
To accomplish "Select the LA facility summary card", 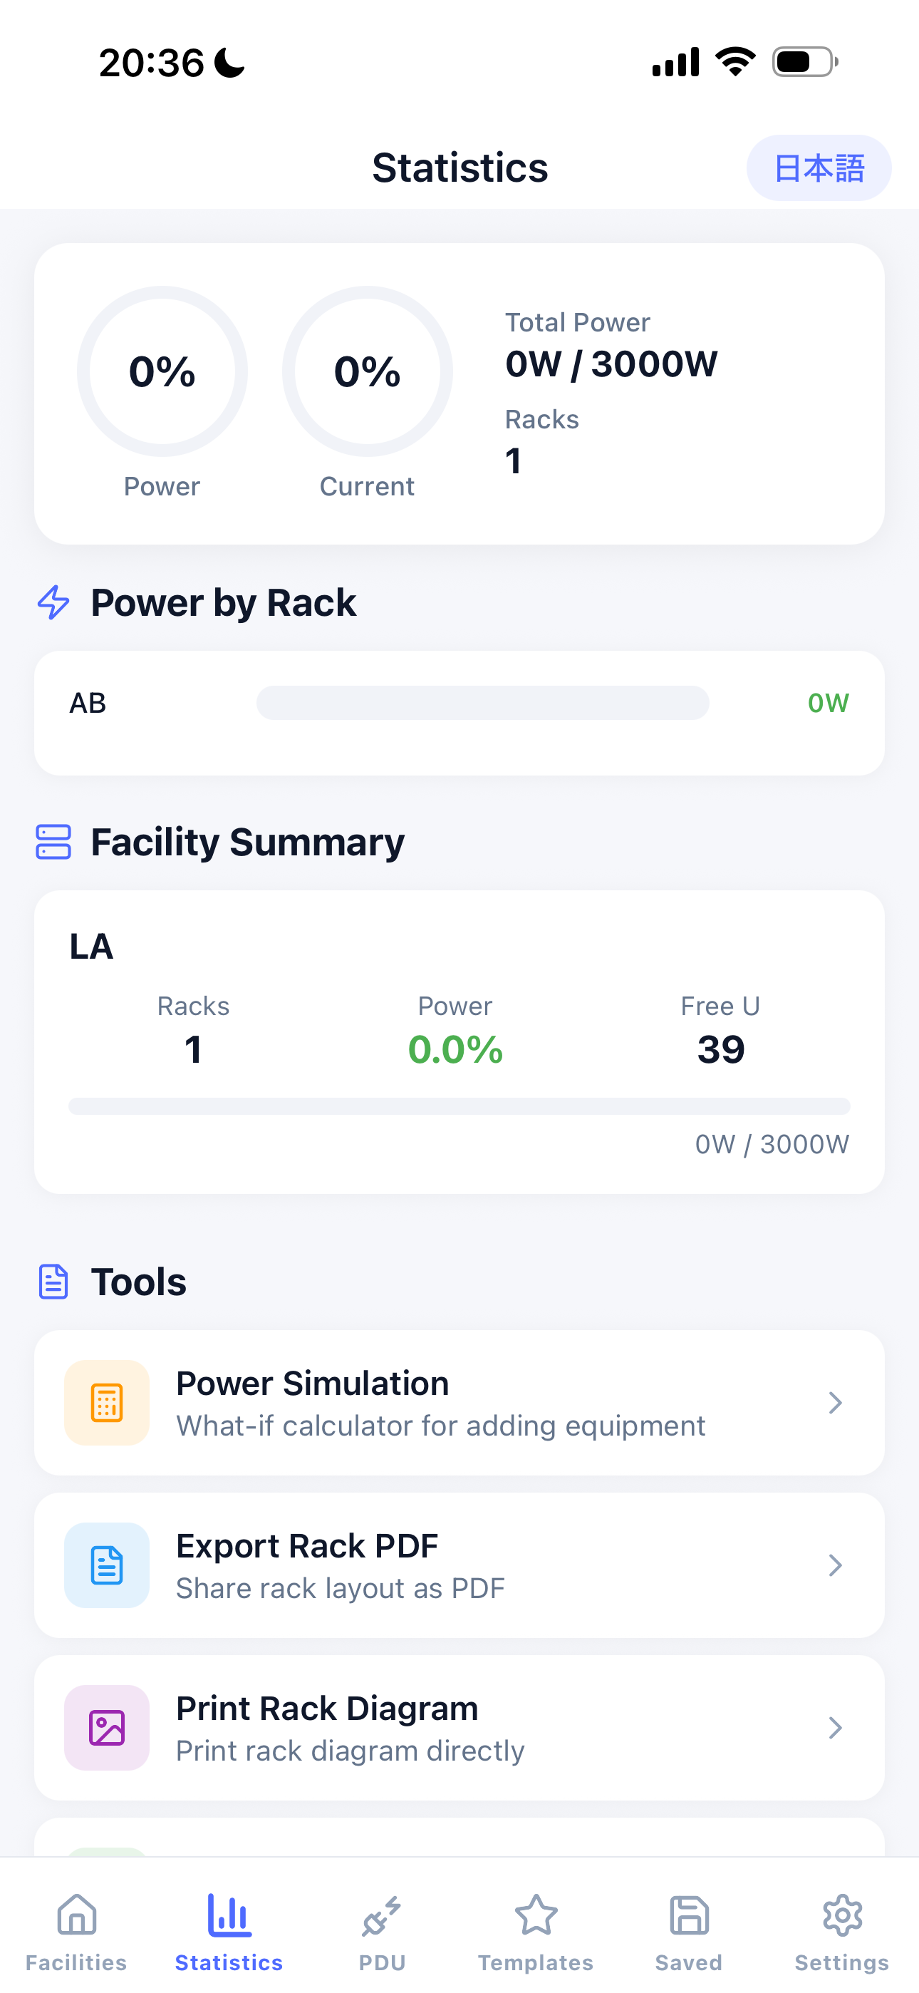I will pyautogui.click(x=459, y=1041).
